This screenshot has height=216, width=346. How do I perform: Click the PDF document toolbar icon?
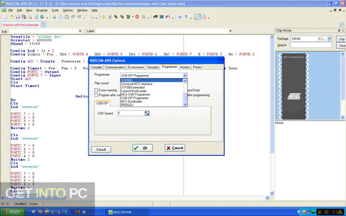coord(205,17)
